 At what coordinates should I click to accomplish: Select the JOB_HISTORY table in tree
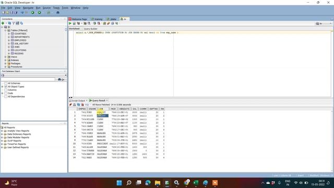point(21,44)
